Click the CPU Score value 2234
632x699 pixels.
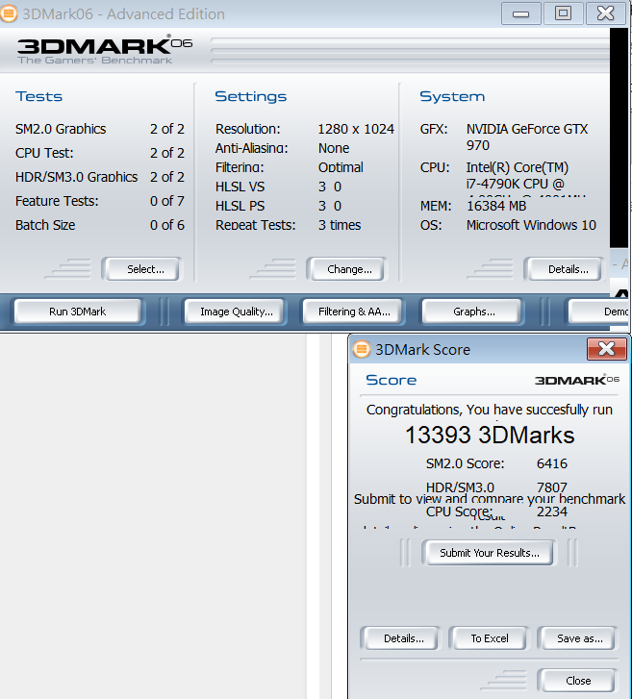(x=552, y=512)
